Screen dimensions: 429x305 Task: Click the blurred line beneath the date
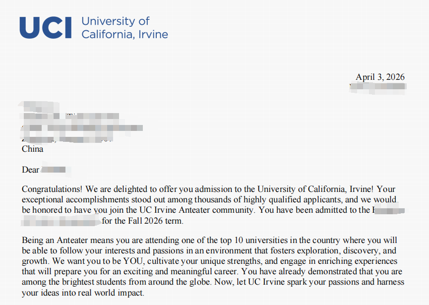377,87
